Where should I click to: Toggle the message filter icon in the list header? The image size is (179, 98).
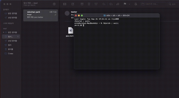point(54,4)
